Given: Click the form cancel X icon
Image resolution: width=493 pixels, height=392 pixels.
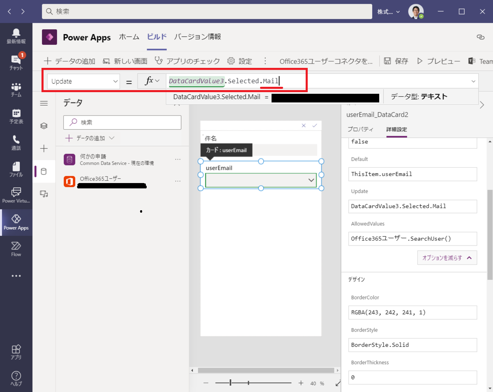Looking at the screenshot, I should [304, 125].
